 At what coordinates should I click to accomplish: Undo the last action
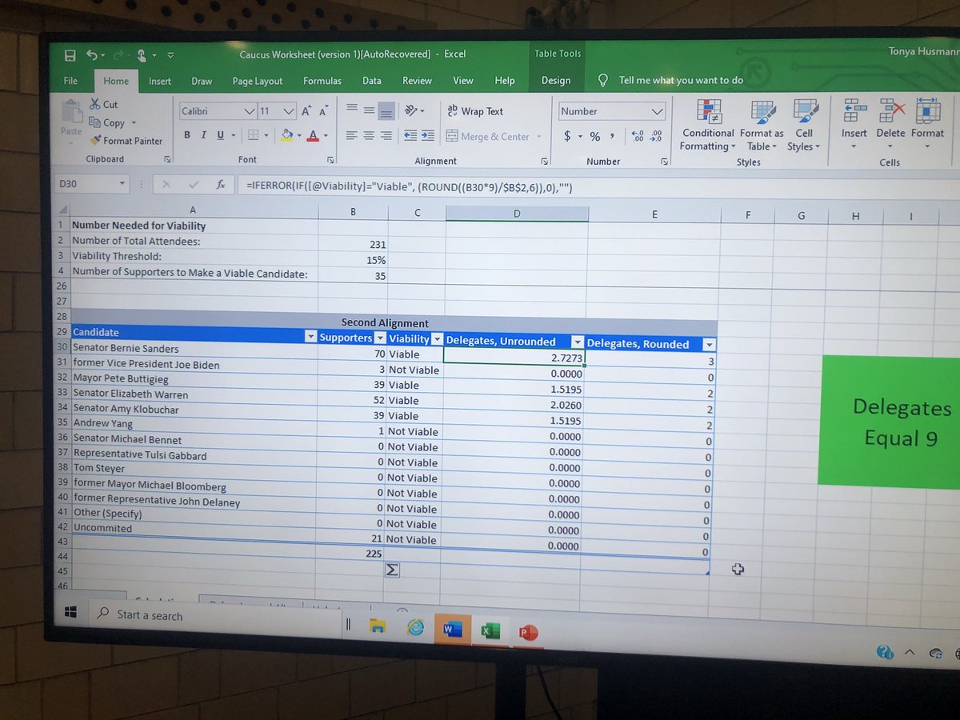click(x=91, y=55)
